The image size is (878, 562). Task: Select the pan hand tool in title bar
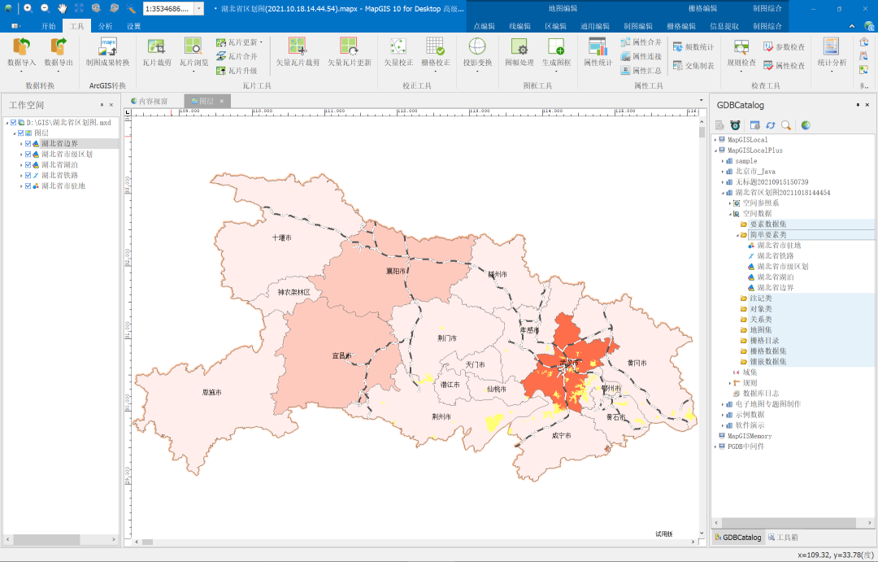(62, 8)
